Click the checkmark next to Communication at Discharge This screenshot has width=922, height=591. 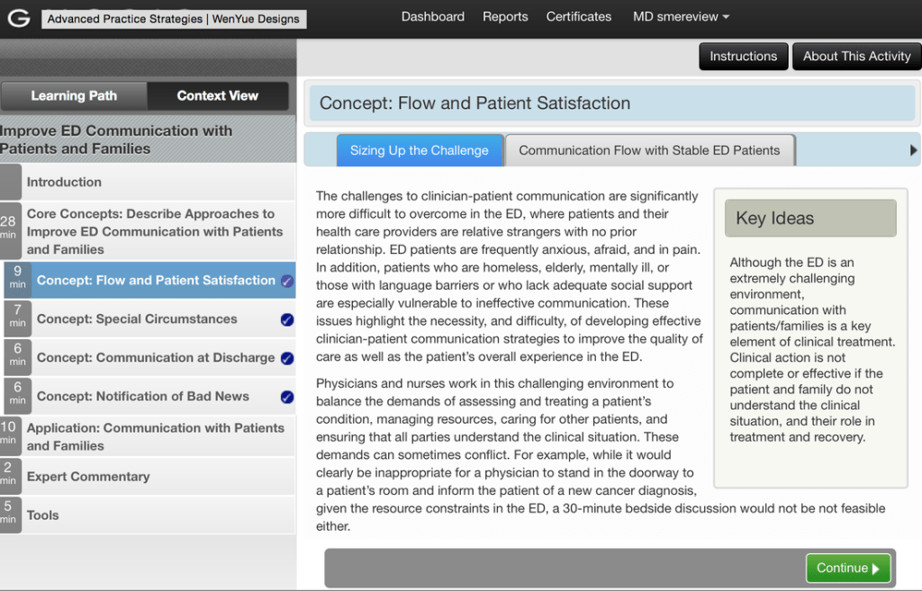(286, 358)
